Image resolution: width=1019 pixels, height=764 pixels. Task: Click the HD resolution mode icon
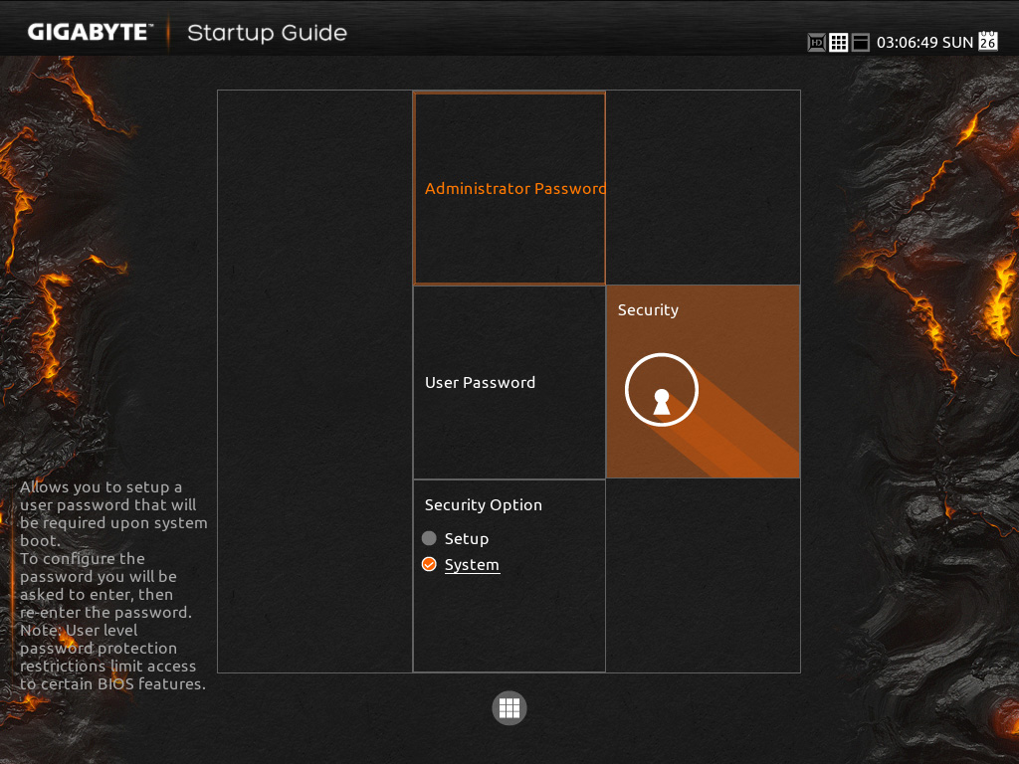(x=816, y=43)
